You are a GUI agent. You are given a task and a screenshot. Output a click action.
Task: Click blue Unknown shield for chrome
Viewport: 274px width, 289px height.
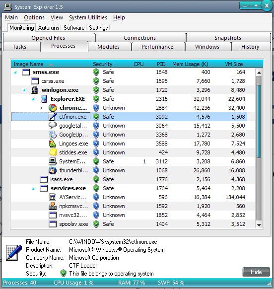pos(96,108)
